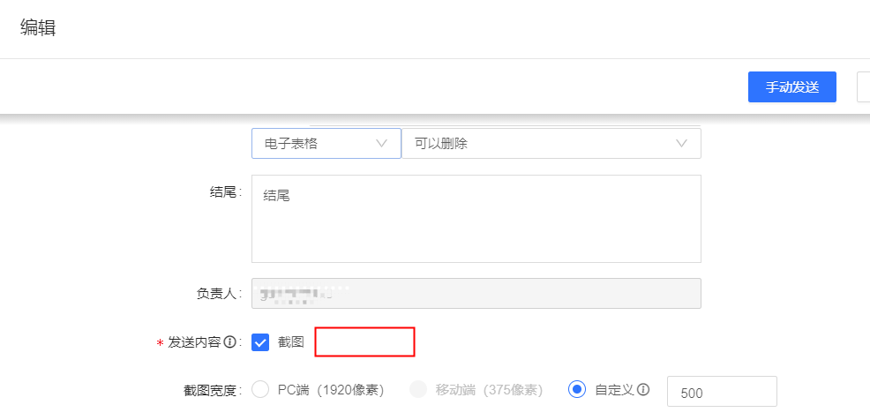Click the chevron arrow in 电子表格 dropdown
Screen dimensions: 870x420
[x=382, y=143]
